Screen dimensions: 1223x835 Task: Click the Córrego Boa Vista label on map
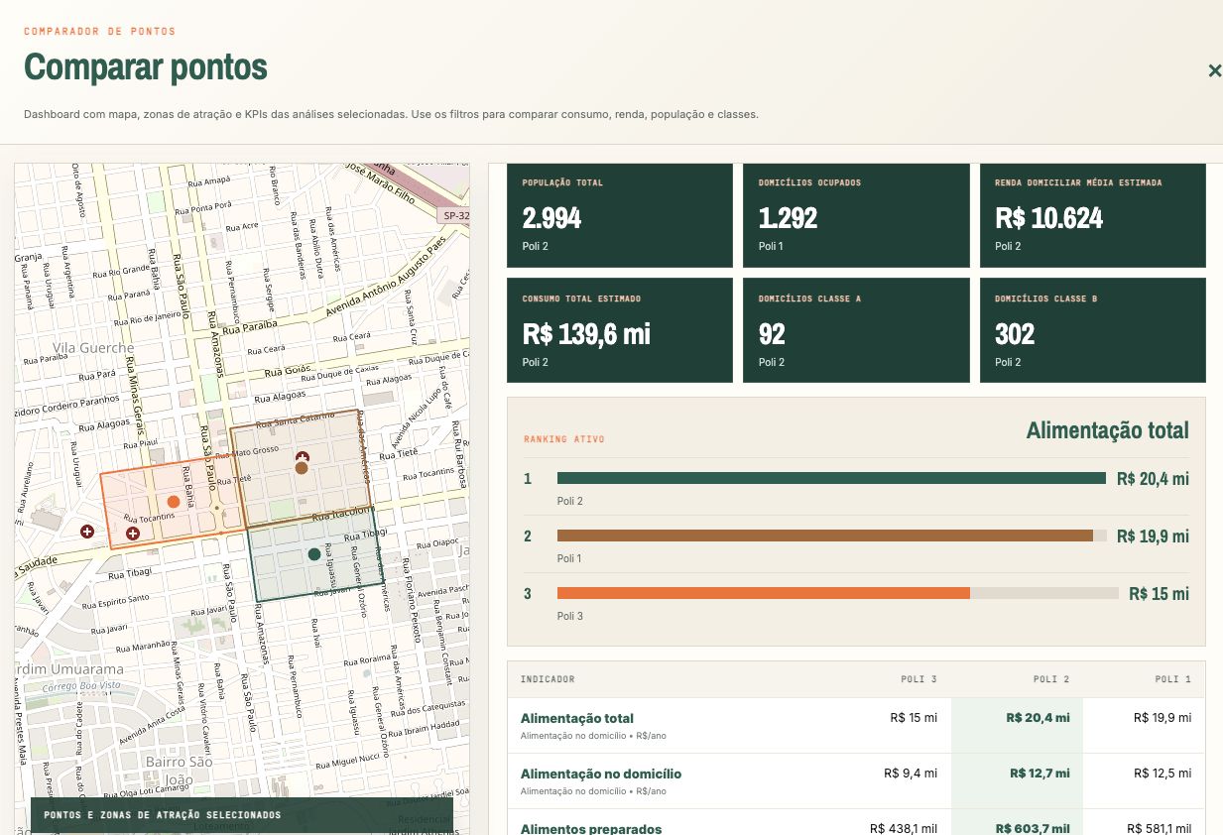(x=83, y=686)
